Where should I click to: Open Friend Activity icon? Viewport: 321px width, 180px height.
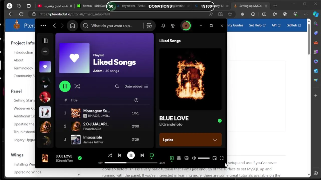tap(173, 26)
